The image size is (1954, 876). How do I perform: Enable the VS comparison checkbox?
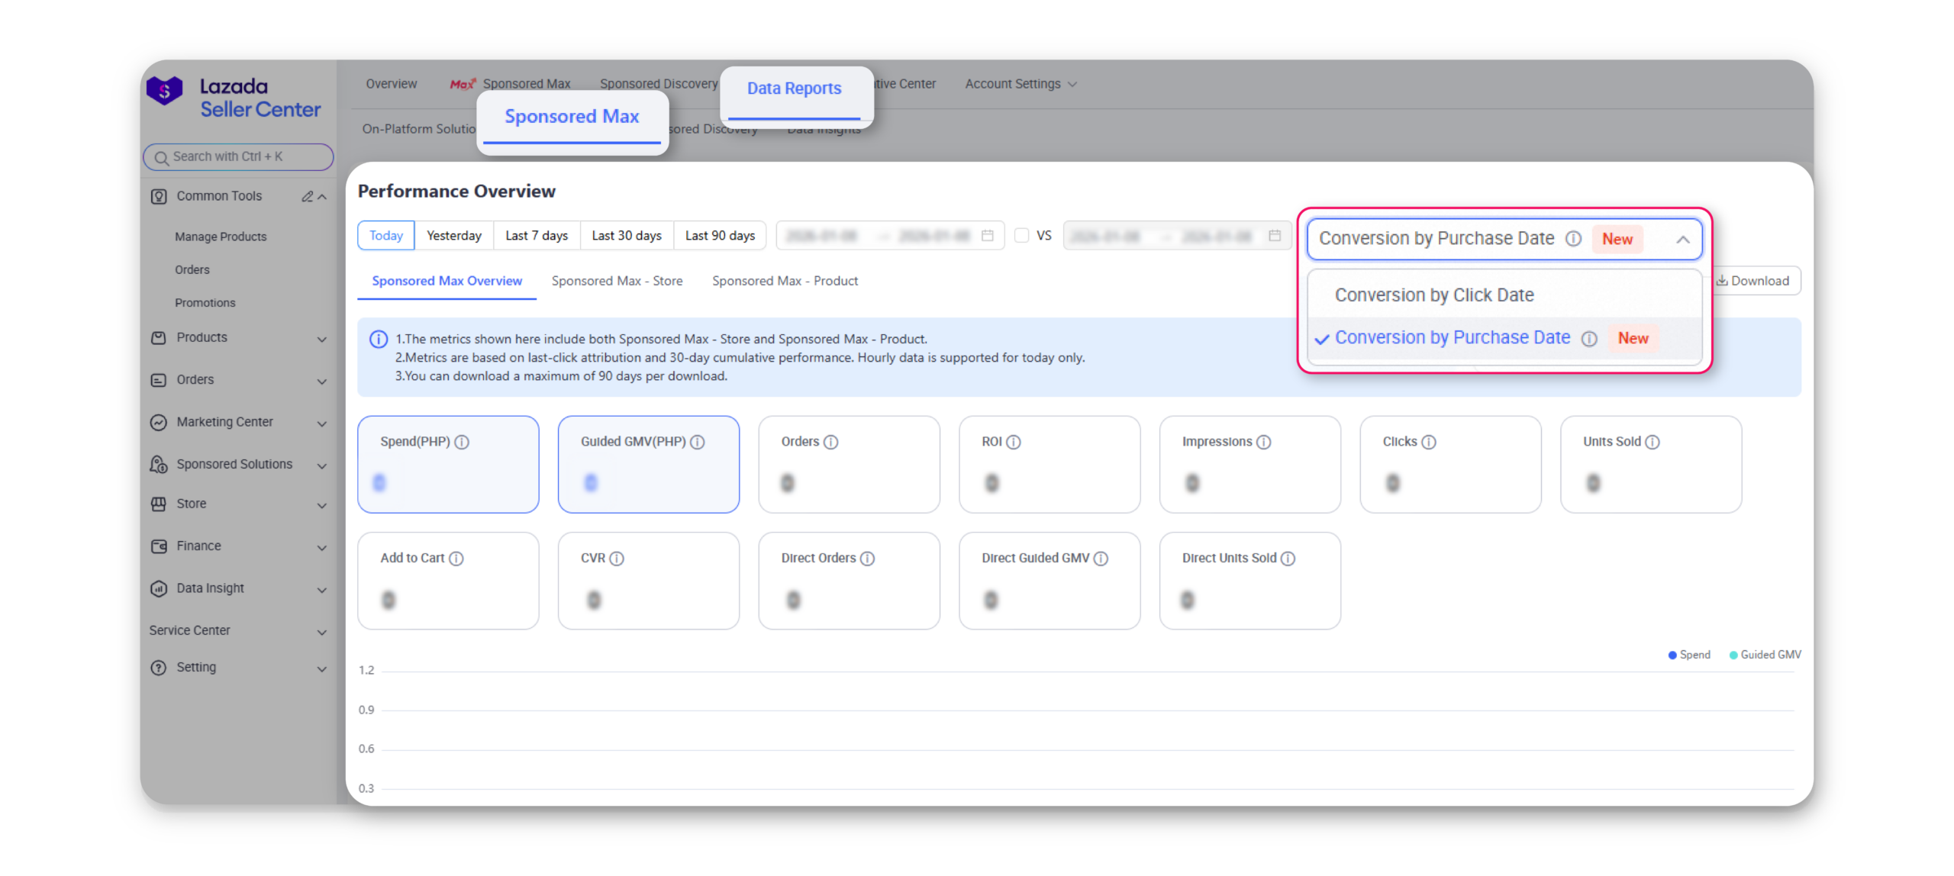pyautogui.click(x=1021, y=236)
